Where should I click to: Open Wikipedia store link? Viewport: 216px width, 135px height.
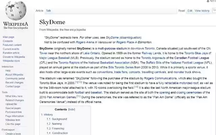11,61
